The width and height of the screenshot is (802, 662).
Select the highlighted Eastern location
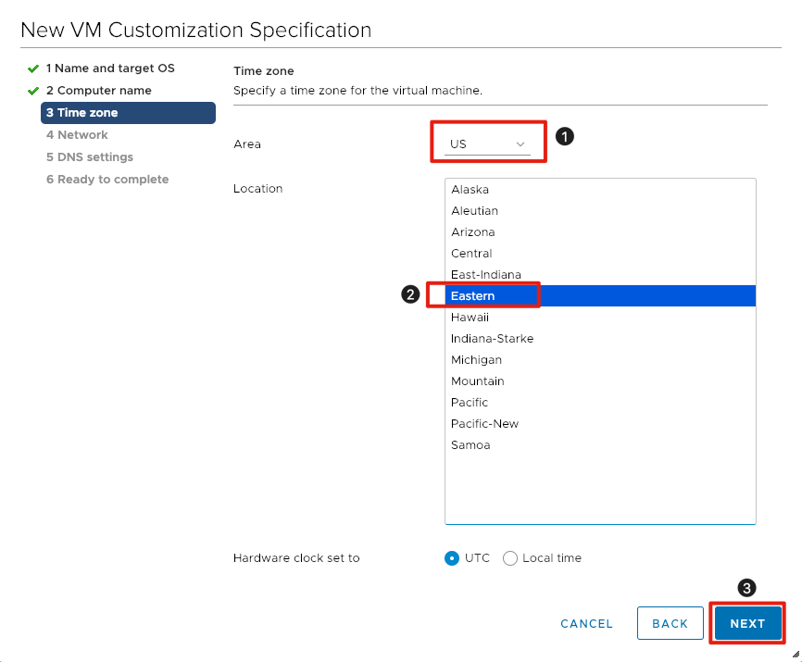[x=473, y=296]
